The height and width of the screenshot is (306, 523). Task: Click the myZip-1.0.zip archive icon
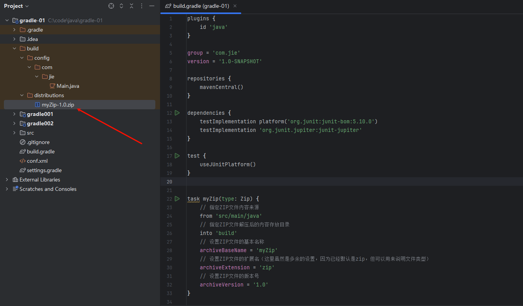(x=37, y=105)
